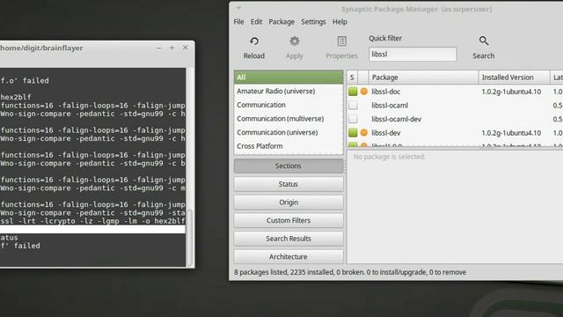563x317 pixels.
Task: Select the Communication section
Action: click(x=289, y=105)
